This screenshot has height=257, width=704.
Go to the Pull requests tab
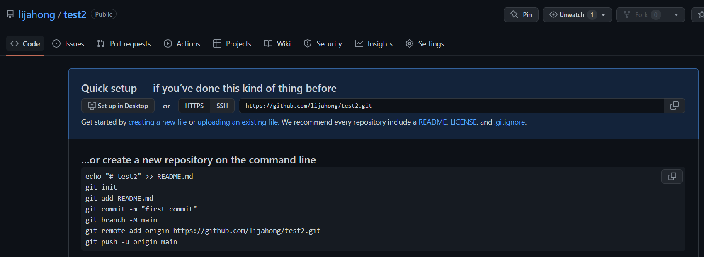(124, 43)
